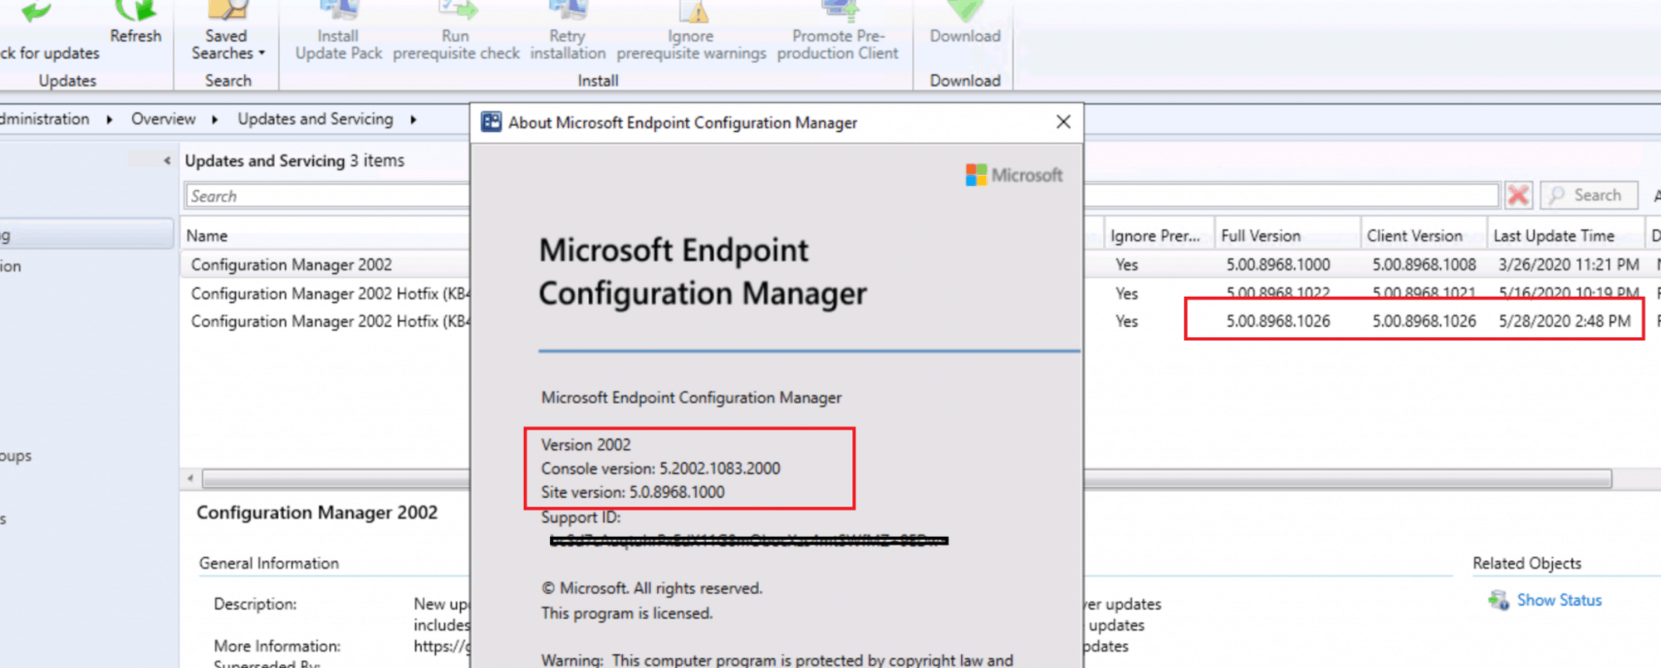Image resolution: width=1661 pixels, height=668 pixels.
Task: Close the About dialog
Action: click(x=1063, y=122)
